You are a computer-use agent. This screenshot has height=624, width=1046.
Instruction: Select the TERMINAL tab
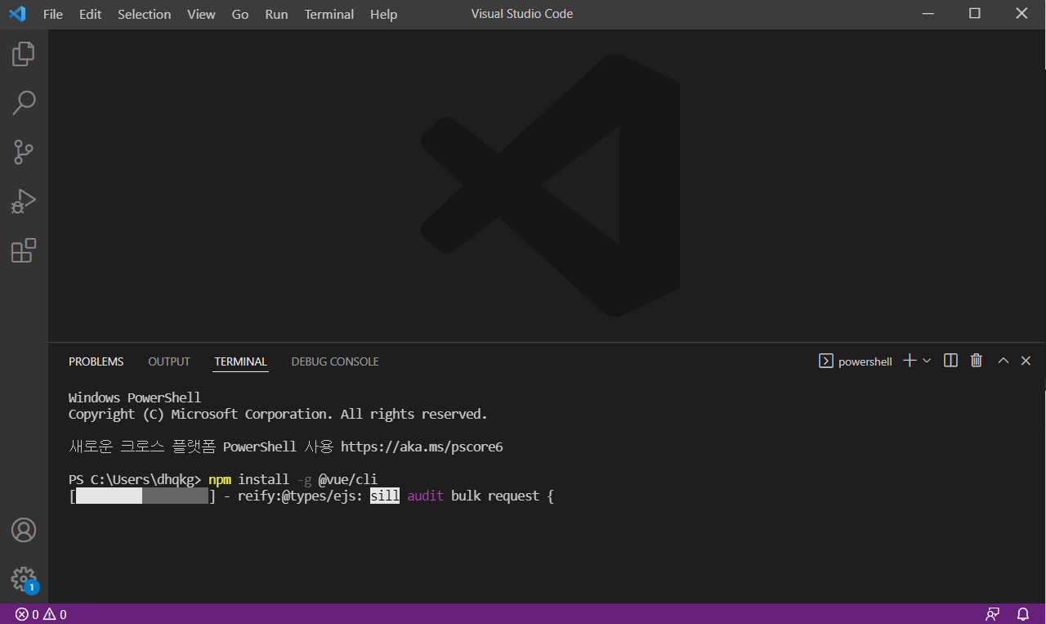241,361
